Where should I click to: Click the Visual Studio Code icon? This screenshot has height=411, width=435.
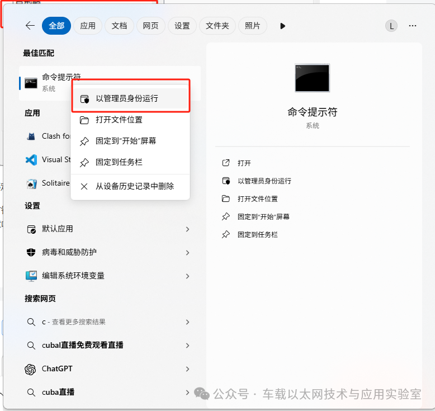pyautogui.click(x=31, y=160)
